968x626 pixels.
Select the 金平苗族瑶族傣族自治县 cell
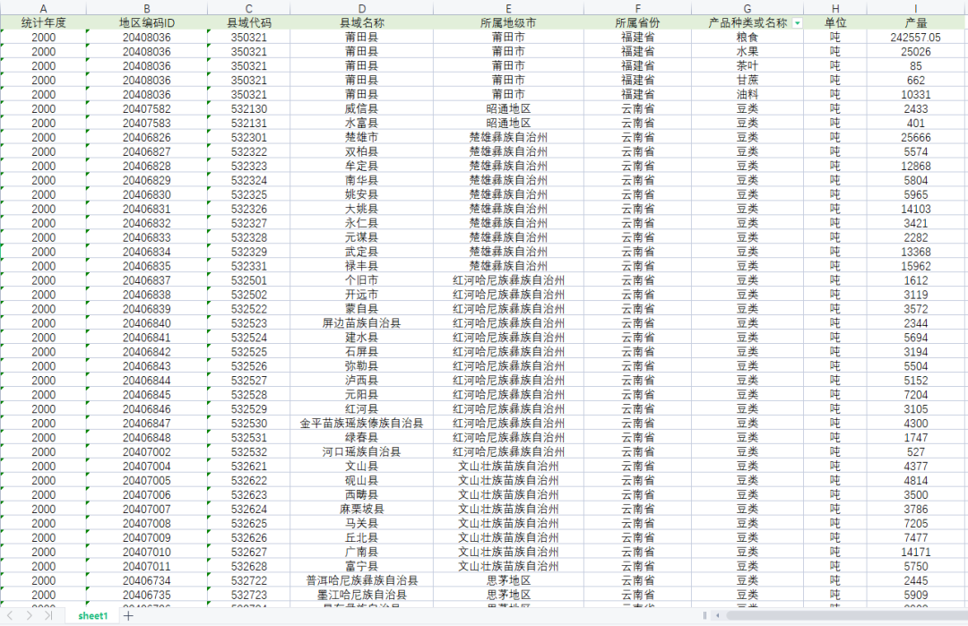coord(361,423)
